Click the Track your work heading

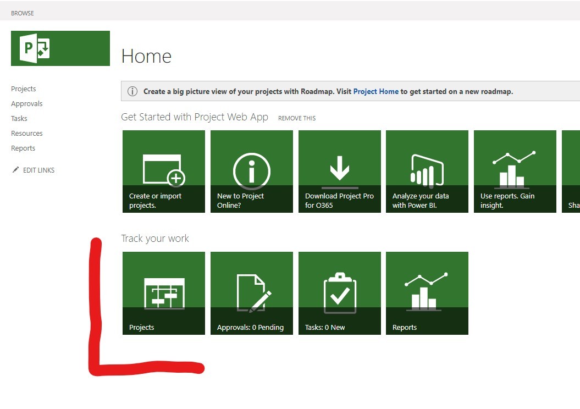(x=155, y=239)
